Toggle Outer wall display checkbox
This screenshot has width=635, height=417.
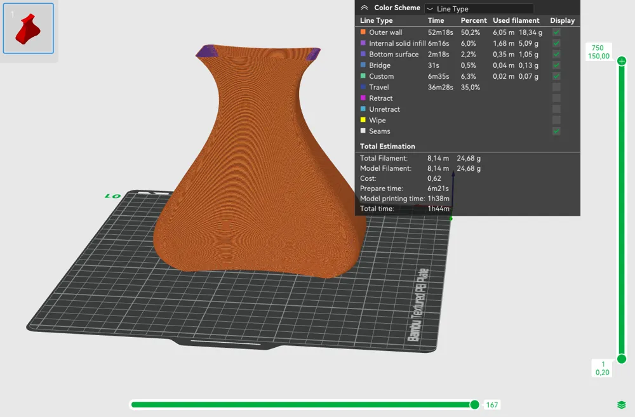(556, 32)
